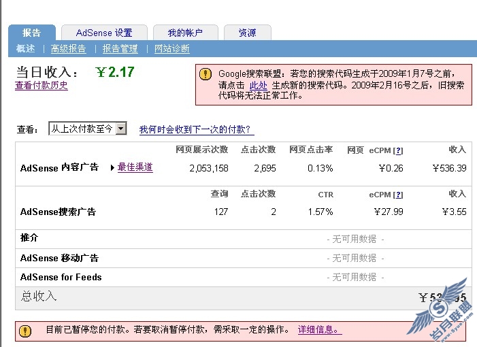Click the 最佳渠道 link
Screen dimensions: 477x347
135,167
